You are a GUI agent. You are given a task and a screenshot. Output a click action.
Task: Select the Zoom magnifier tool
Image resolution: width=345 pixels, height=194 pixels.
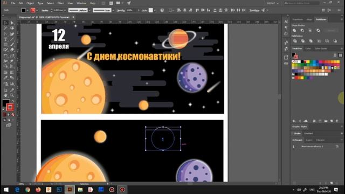(x=12, y=95)
